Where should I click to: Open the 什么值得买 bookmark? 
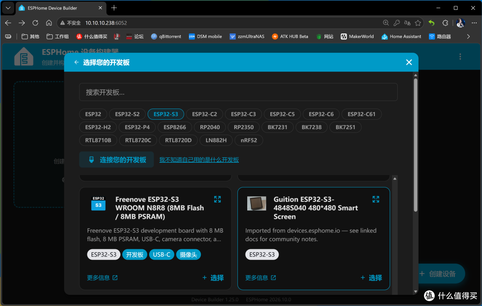(x=91, y=37)
